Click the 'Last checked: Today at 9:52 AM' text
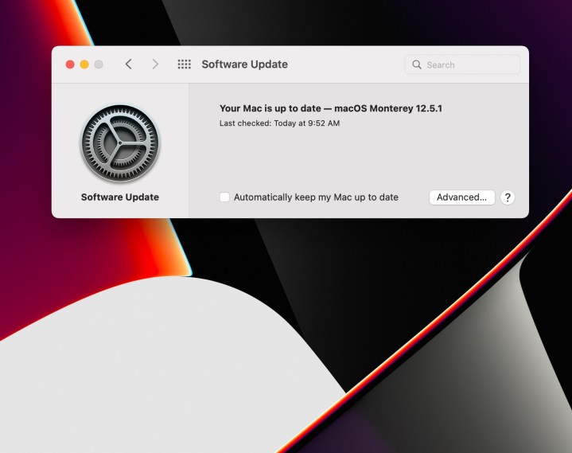Screen dimensions: 572x453 279,123
